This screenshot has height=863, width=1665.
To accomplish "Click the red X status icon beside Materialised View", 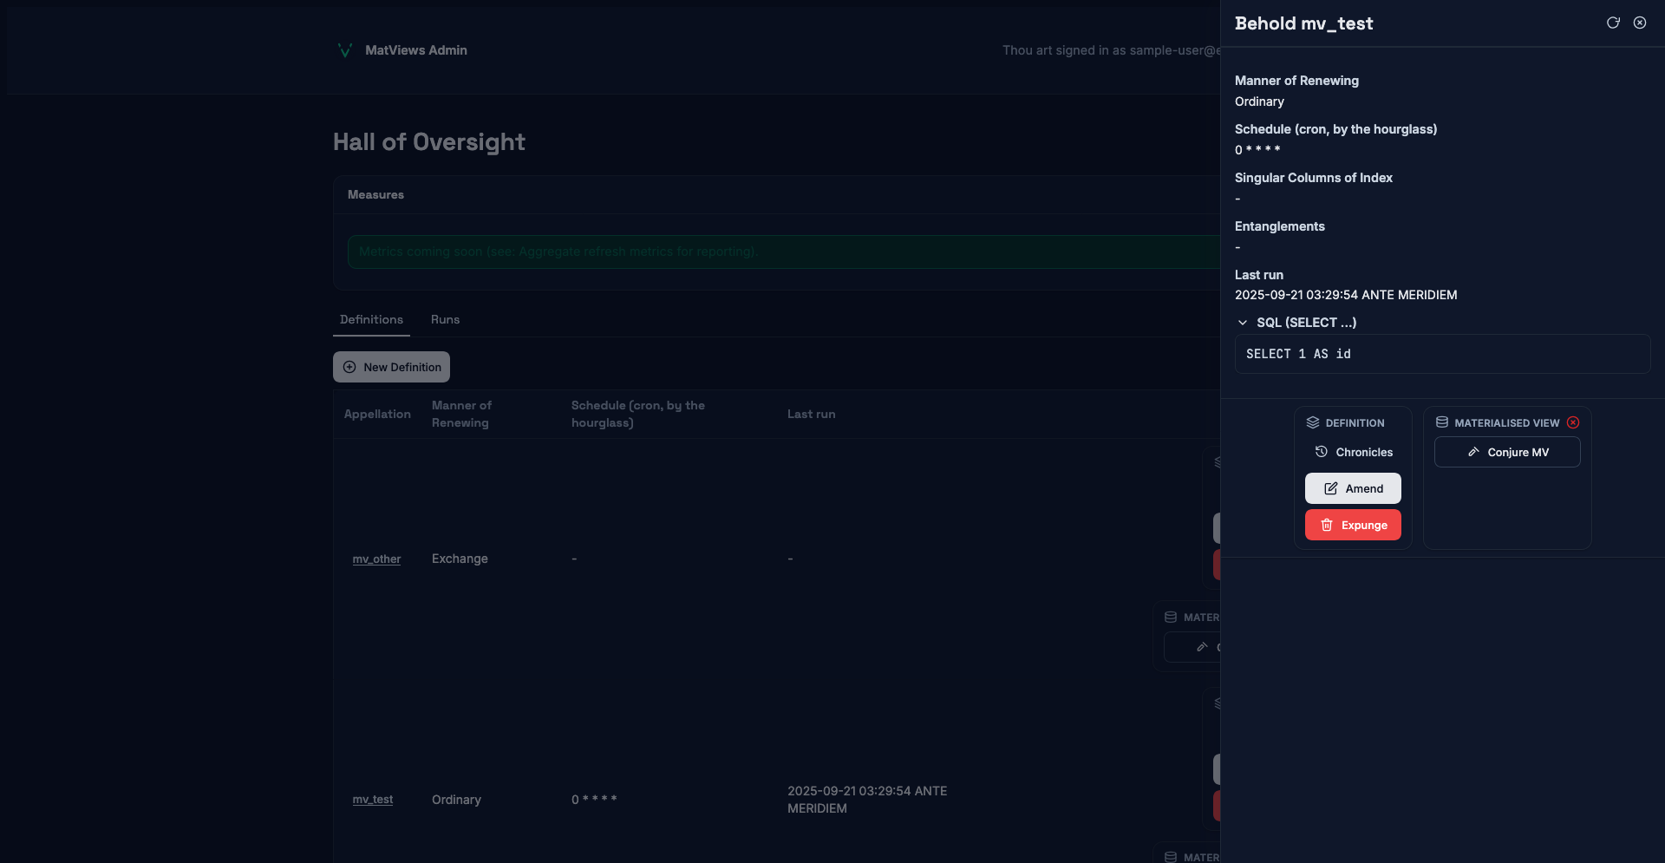I will click(x=1573, y=422).
